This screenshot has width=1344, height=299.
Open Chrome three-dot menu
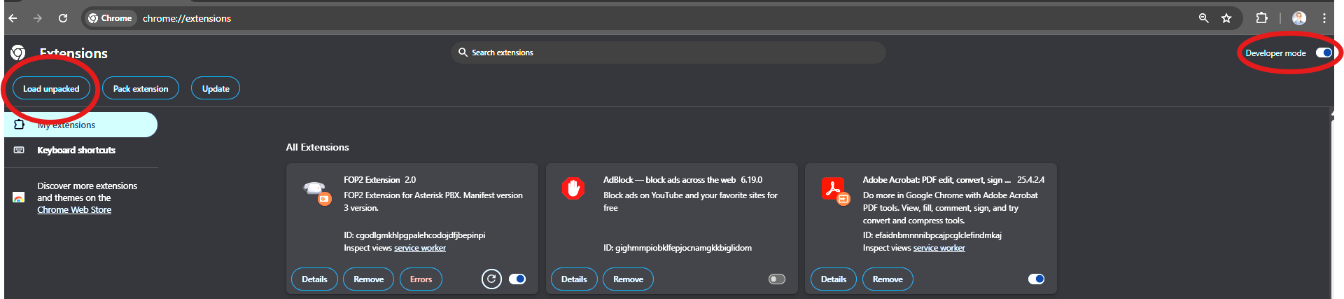point(1324,18)
